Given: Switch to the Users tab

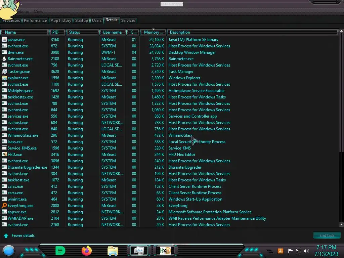Looking at the screenshot, I should pyautogui.click(x=97, y=20).
